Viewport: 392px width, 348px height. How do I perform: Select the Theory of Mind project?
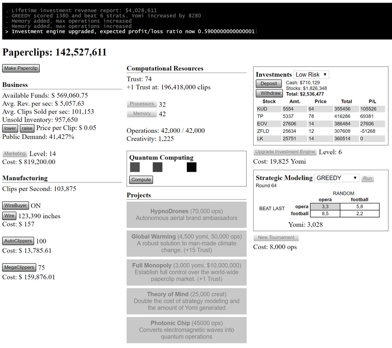(186, 301)
